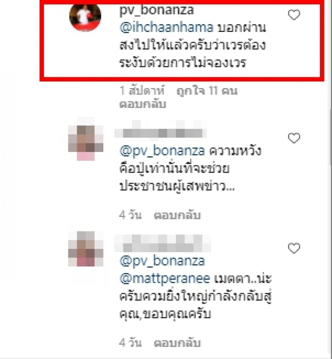Tap the heart beside the ความหวัง comment
This screenshot has width=332, height=359.
(294, 138)
